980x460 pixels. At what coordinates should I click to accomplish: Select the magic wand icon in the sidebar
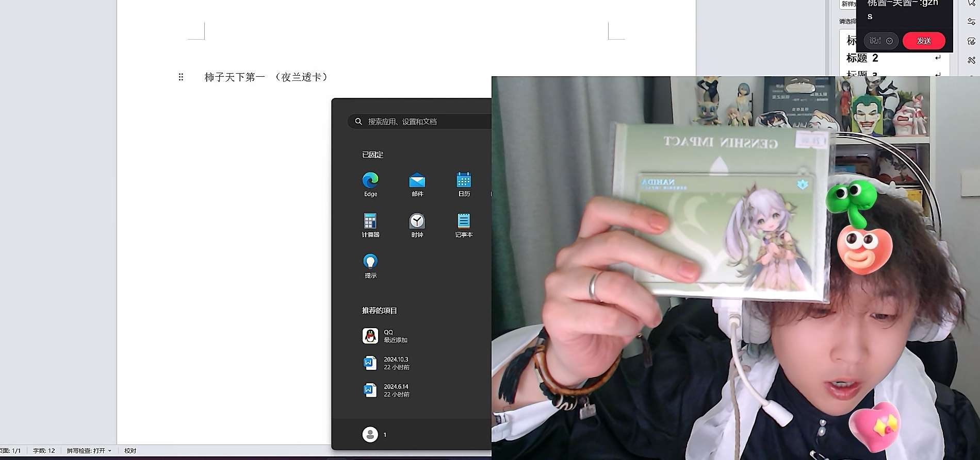971,60
